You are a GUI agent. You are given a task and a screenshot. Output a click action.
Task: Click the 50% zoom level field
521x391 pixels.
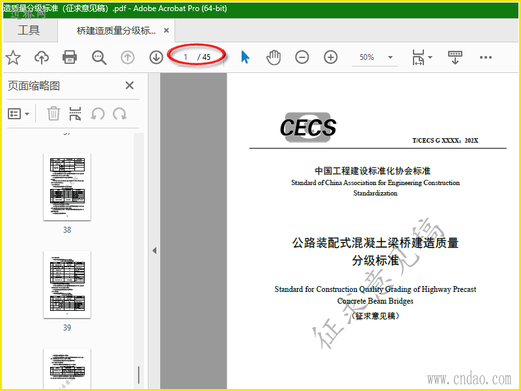[x=367, y=57]
